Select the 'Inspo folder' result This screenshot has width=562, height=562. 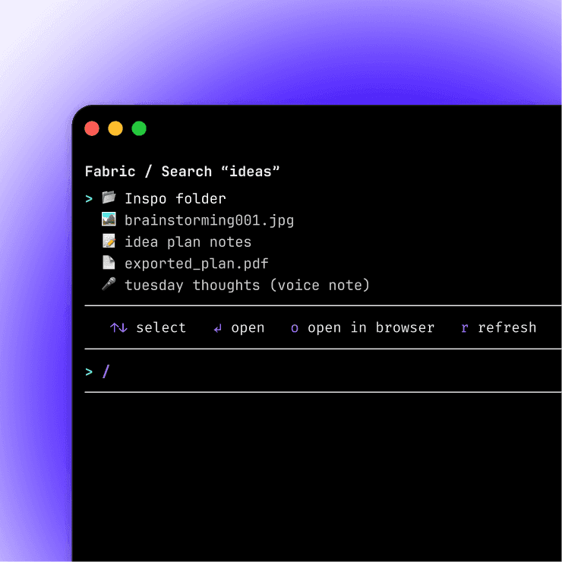click(175, 198)
